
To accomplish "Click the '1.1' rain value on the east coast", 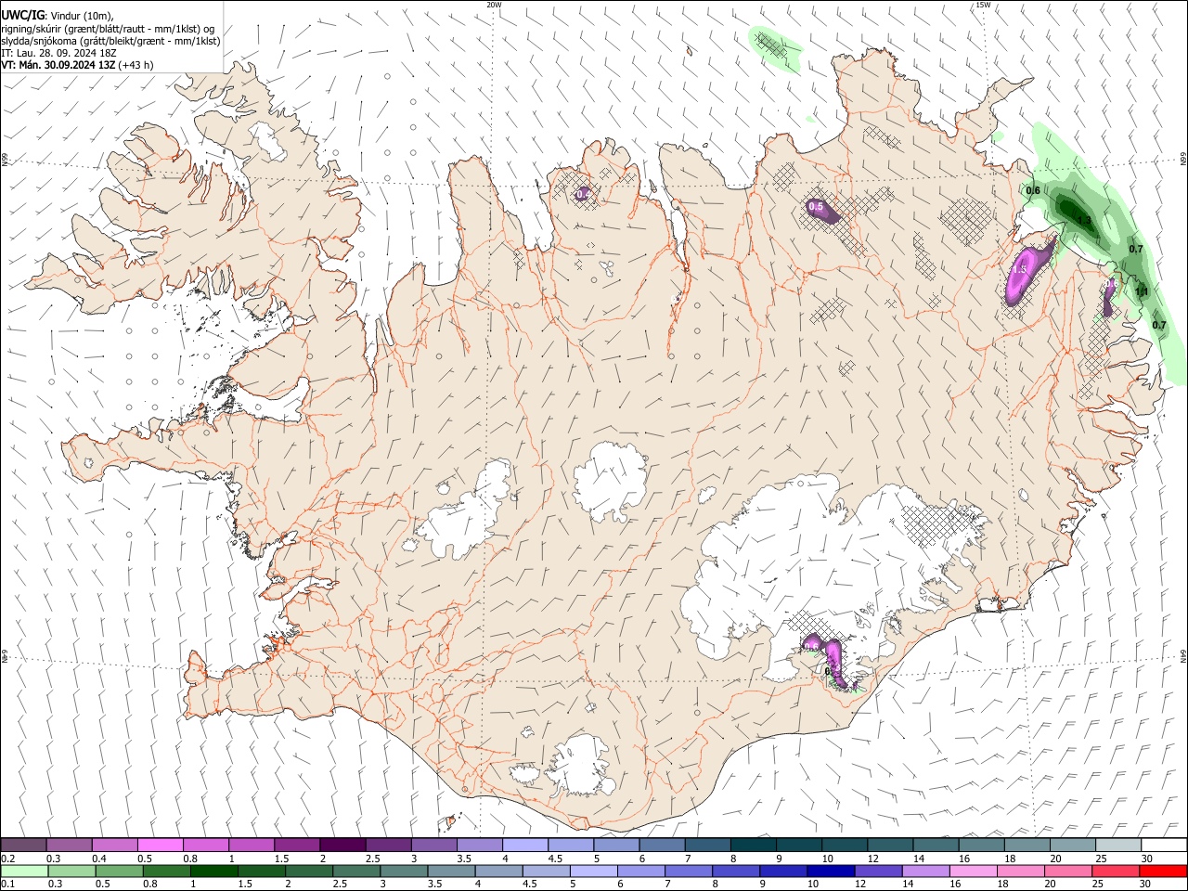I will tap(1143, 292).
